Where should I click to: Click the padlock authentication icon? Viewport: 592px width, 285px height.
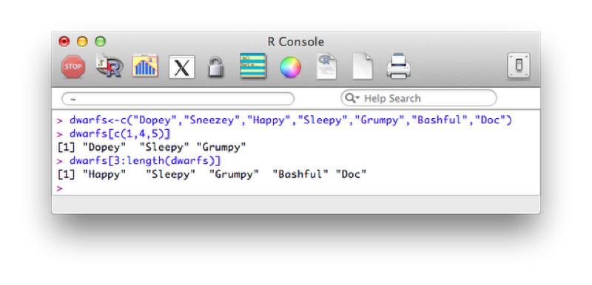click(216, 67)
